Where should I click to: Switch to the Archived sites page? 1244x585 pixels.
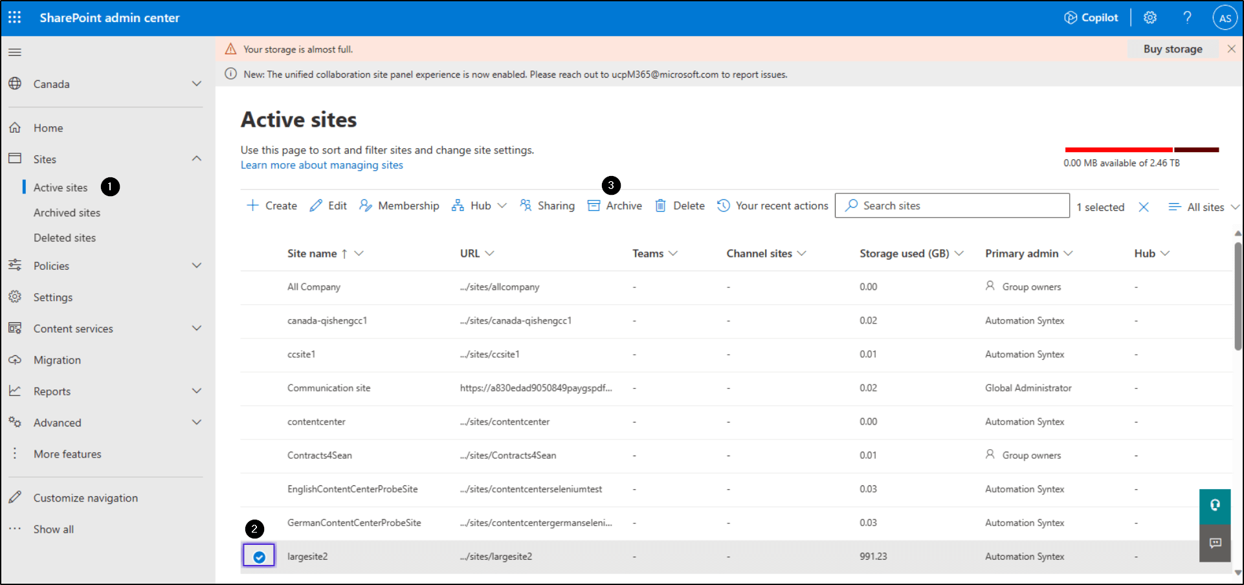(67, 212)
